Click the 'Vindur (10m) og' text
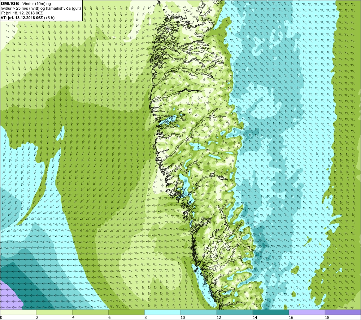Viewport: 361px width, 320px height. 37,4
